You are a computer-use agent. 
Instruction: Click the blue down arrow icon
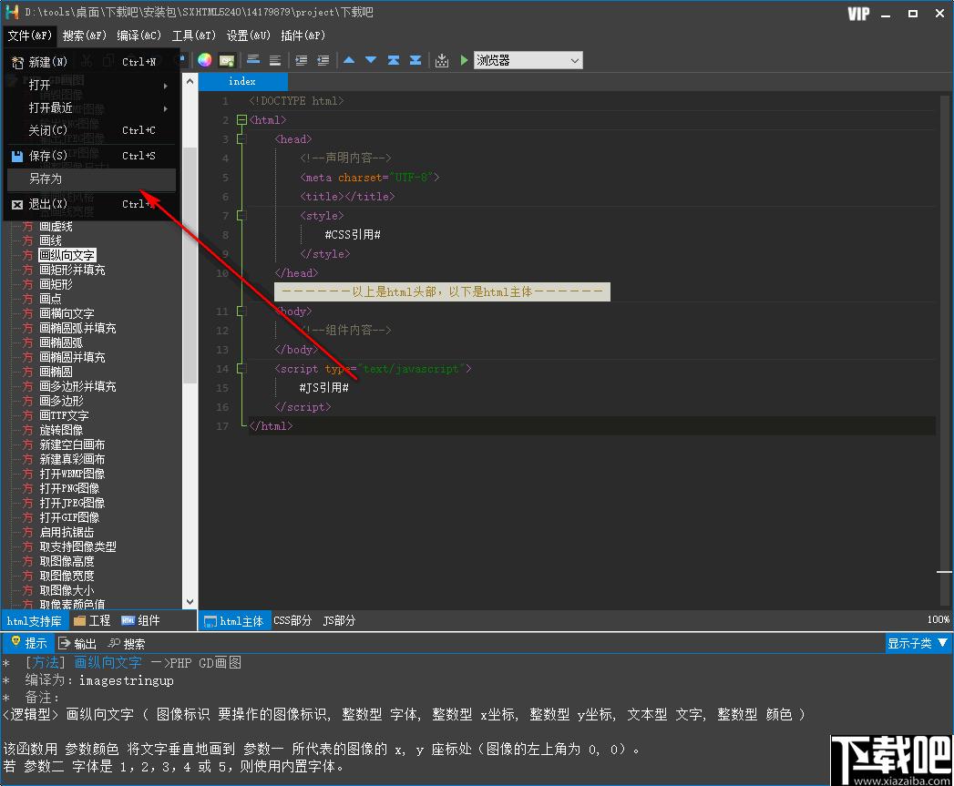[x=371, y=60]
